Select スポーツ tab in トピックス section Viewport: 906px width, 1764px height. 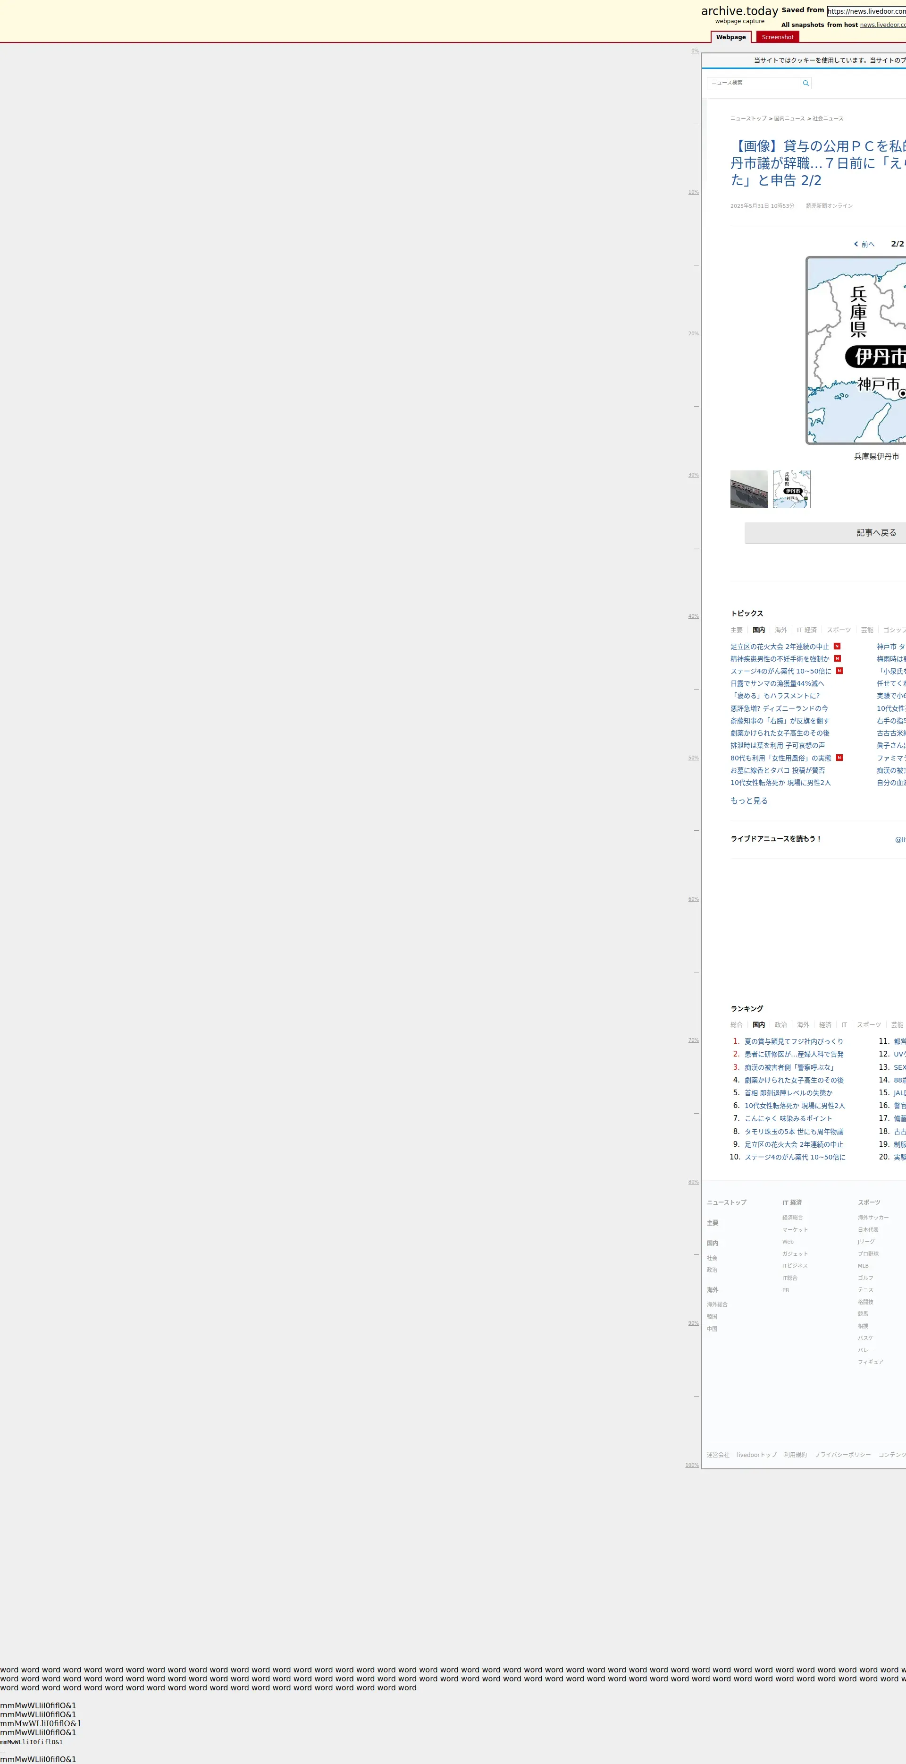point(838,630)
